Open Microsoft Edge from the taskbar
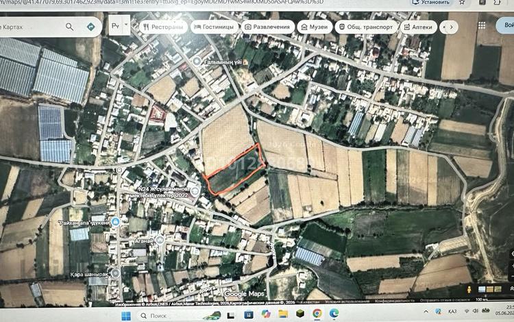 [x=334, y=313]
